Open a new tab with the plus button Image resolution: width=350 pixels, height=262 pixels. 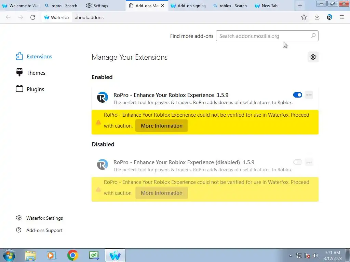300,6
